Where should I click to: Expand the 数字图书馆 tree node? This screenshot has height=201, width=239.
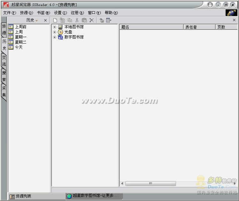[54, 37]
